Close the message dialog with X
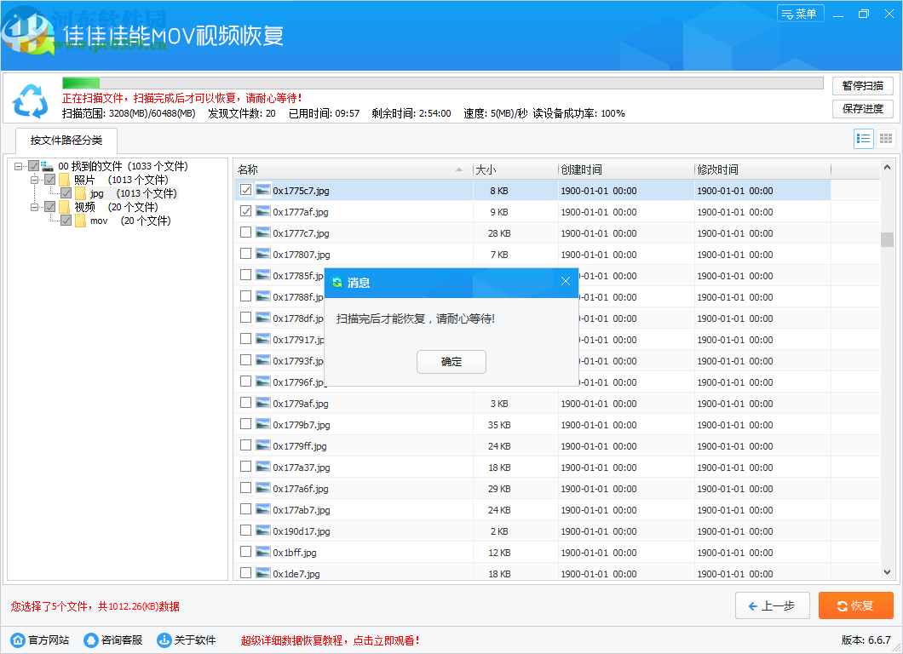The height and width of the screenshot is (654, 903). [x=566, y=282]
